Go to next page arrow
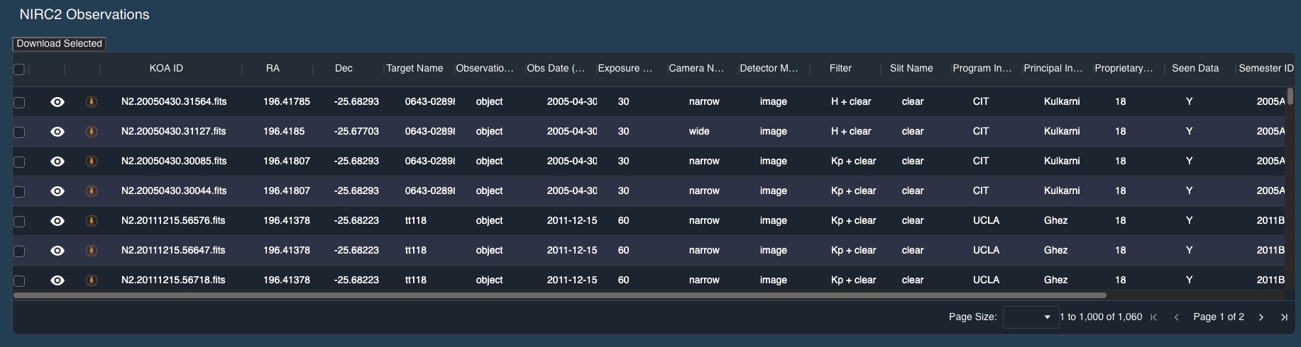1301x347 pixels. tap(1261, 317)
